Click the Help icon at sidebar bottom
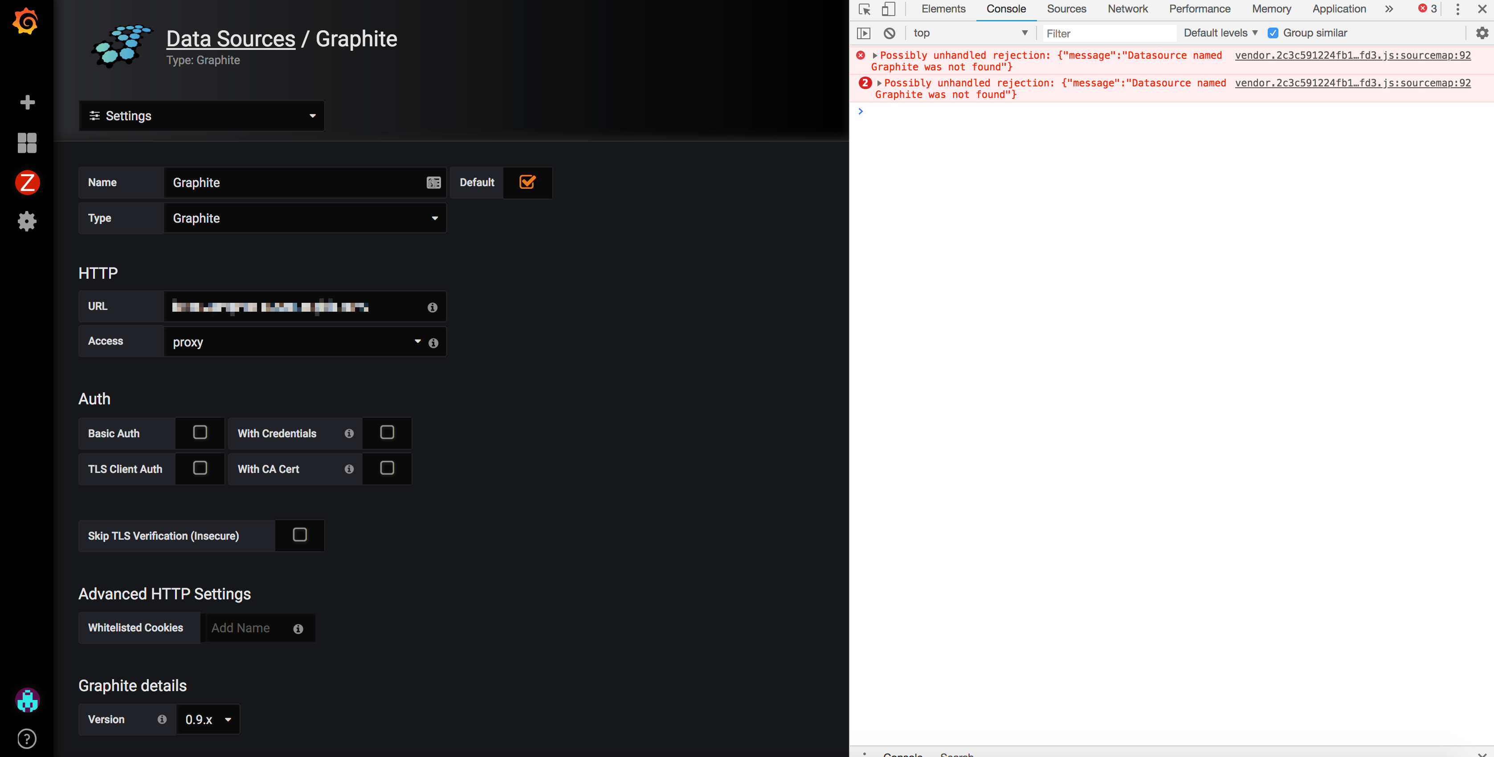 [27, 738]
